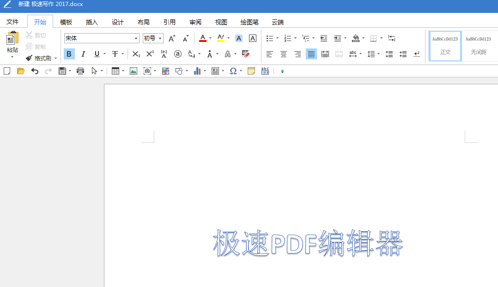Expand font color dropdown arrow

[x=210, y=38]
